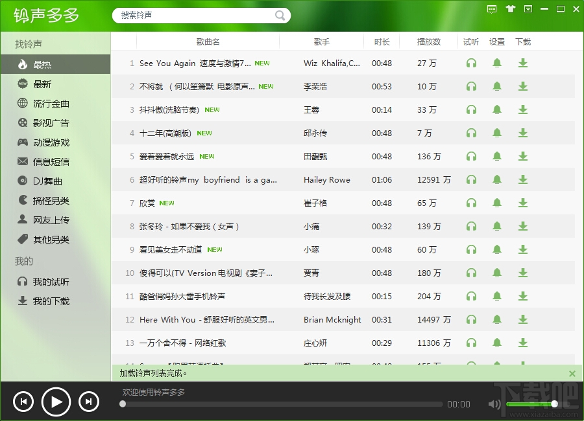This screenshot has width=584, height=421.
Task: Open 流行金曲 category
Action: coord(56,104)
